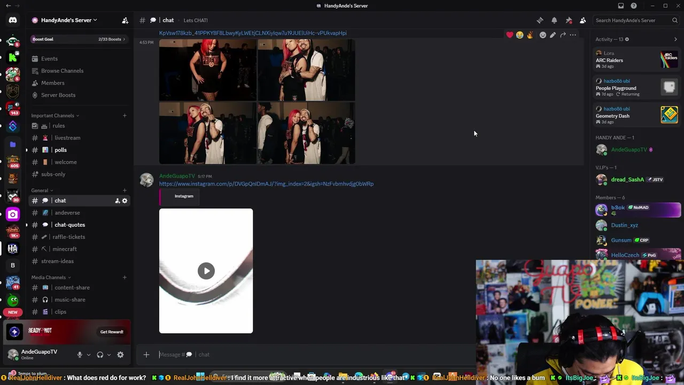
Task: Open the andeverse channel
Action: click(79, 213)
